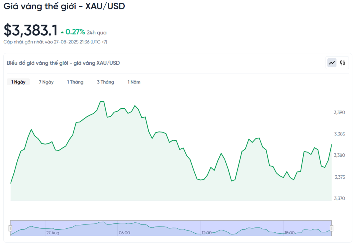The height and width of the screenshot is (243, 354).
Task: Click the 3,375 y-axis label
Action: (339, 177)
